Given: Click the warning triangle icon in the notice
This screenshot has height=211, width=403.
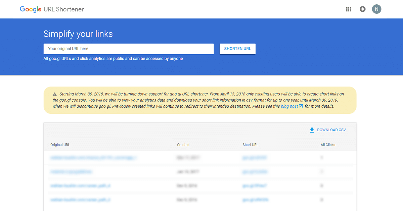Looking at the screenshot, I should (x=55, y=94).
